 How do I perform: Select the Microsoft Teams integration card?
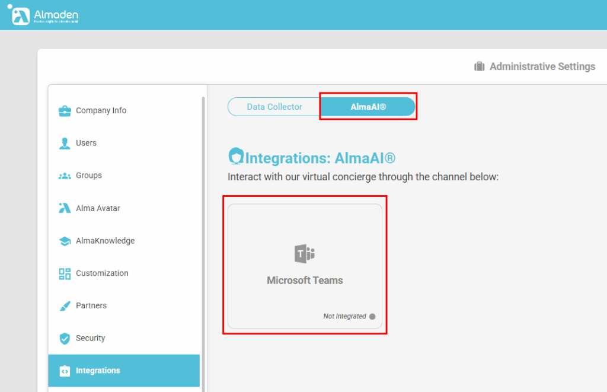(x=305, y=265)
